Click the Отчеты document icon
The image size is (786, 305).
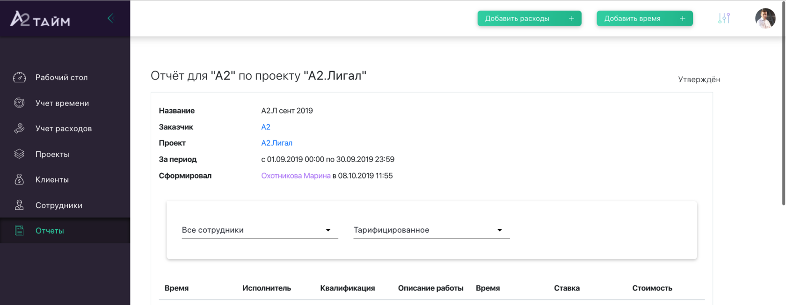(x=19, y=231)
